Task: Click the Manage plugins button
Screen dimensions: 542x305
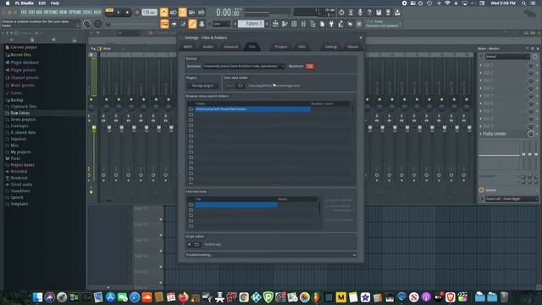Action: [203, 86]
